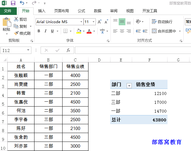Click the Format Painter (格式刷) icon
This screenshot has width=191, height=151.
click(x=16, y=33)
